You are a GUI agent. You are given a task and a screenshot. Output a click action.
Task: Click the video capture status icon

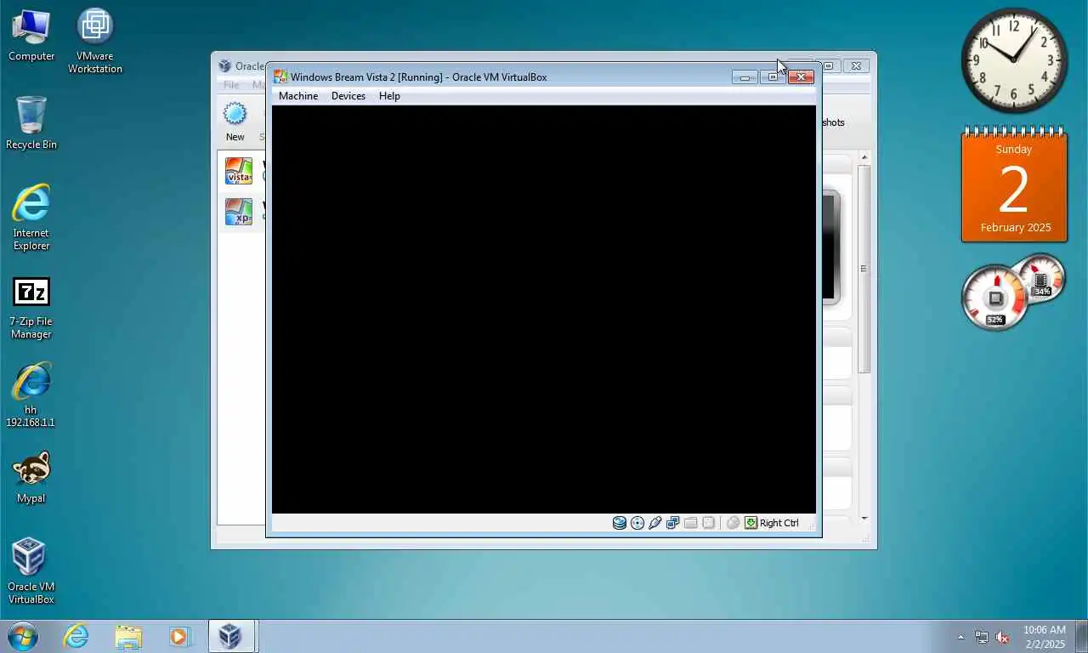pyautogui.click(x=709, y=523)
